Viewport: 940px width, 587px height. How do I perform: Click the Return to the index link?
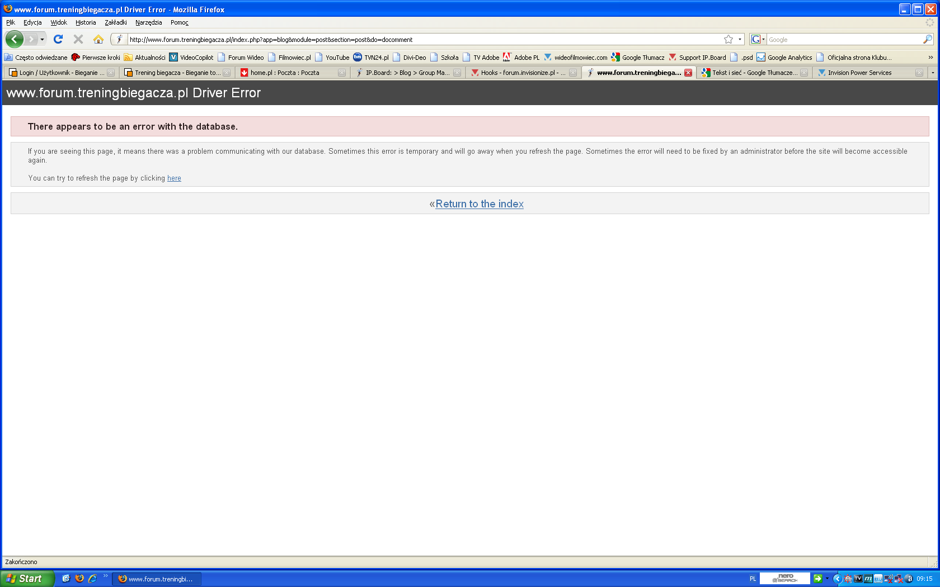pyautogui.click(x=480, y=204)
